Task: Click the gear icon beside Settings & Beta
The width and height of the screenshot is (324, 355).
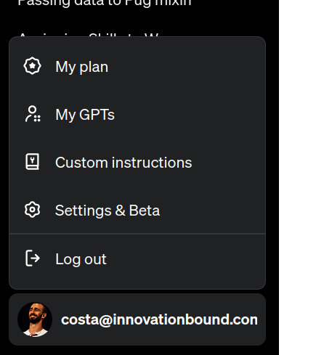Action: [32, 210]
